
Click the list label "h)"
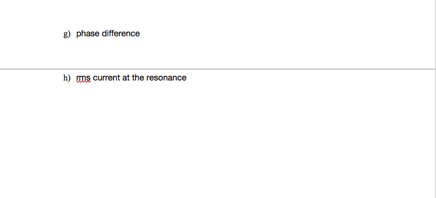(67, 78)
